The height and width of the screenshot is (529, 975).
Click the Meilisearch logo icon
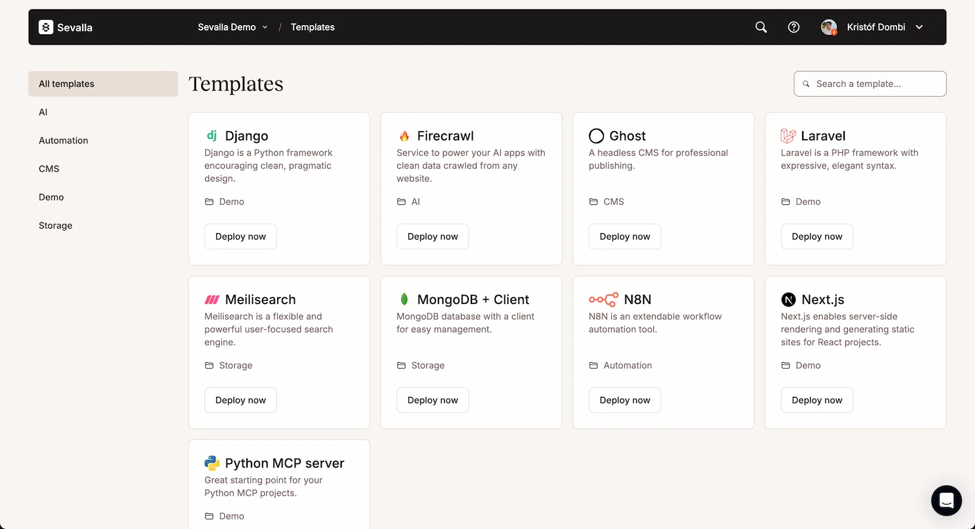click(212, 300)
